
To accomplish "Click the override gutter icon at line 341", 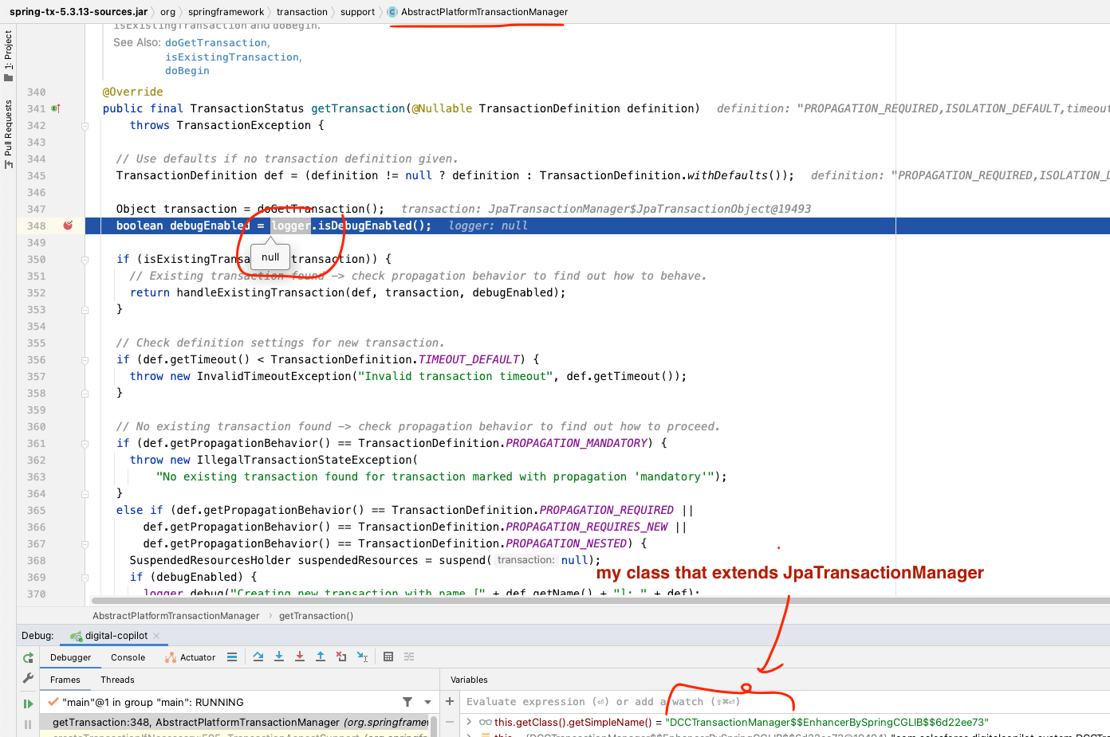I will tap(56, 108).
